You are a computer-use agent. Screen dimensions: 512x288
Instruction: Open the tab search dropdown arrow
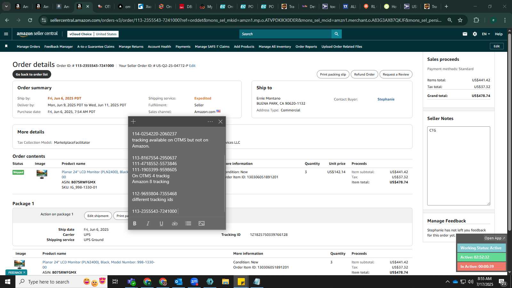6,6
